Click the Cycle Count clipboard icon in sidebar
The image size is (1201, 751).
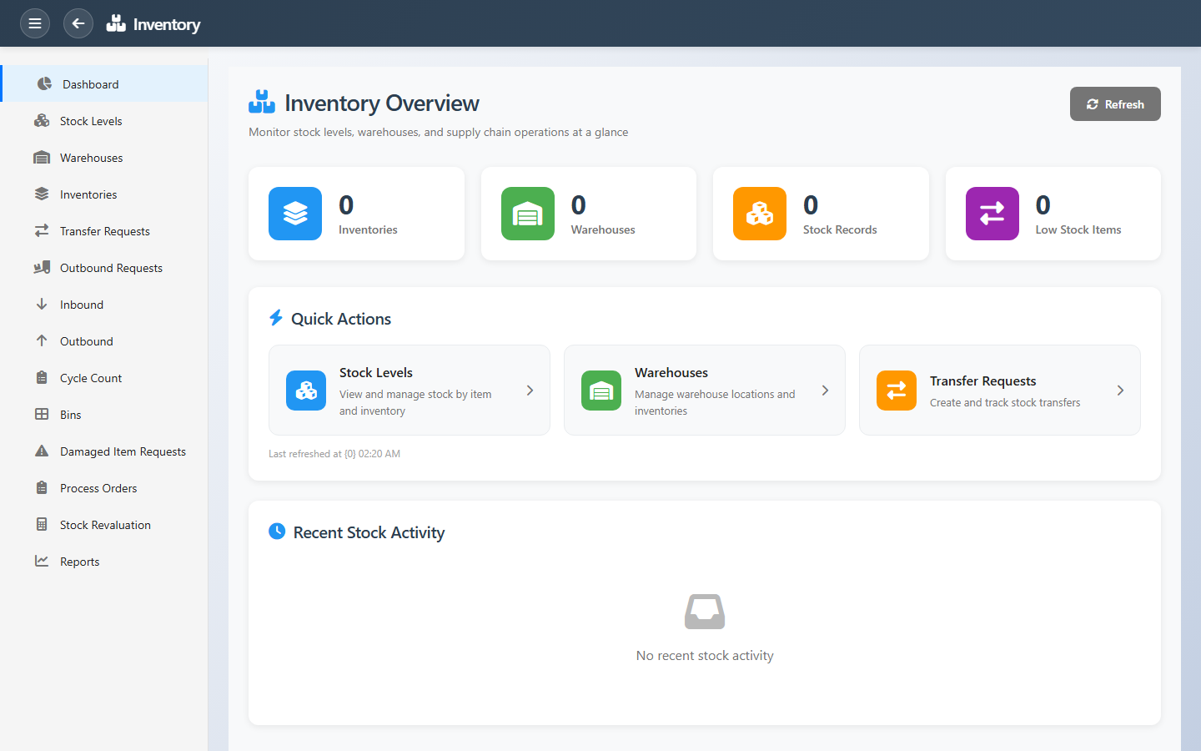(42, 378)
